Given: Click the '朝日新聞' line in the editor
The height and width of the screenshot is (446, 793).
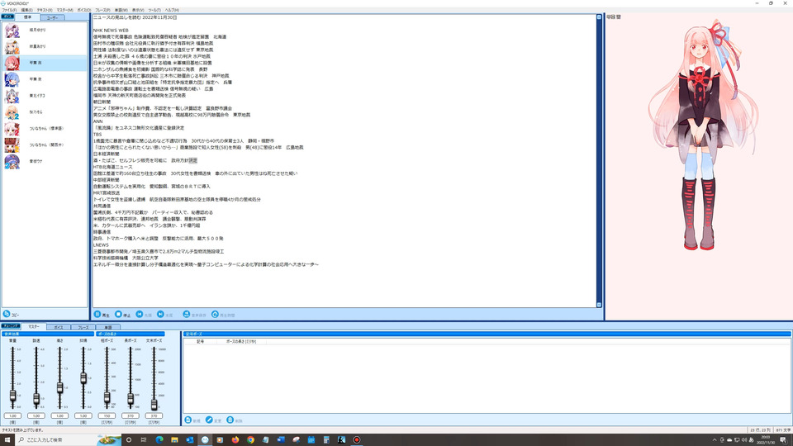Looking at the screenshot, I should (x=101, y=102).
